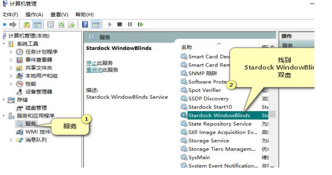Click the services list scrollbar thumb

(x=272, y=114)
